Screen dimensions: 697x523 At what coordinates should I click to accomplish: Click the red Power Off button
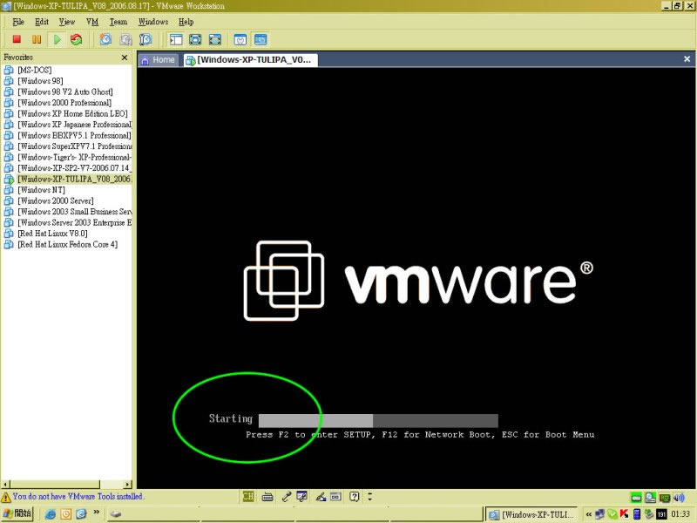[17, 39]
